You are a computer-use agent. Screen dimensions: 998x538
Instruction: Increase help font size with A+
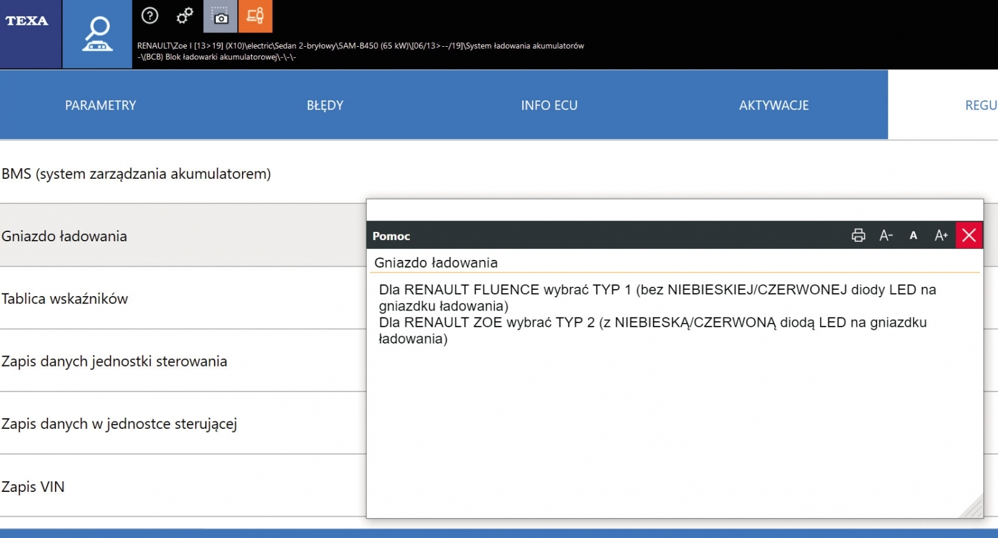pyautogui.click(x=941, y=235)
